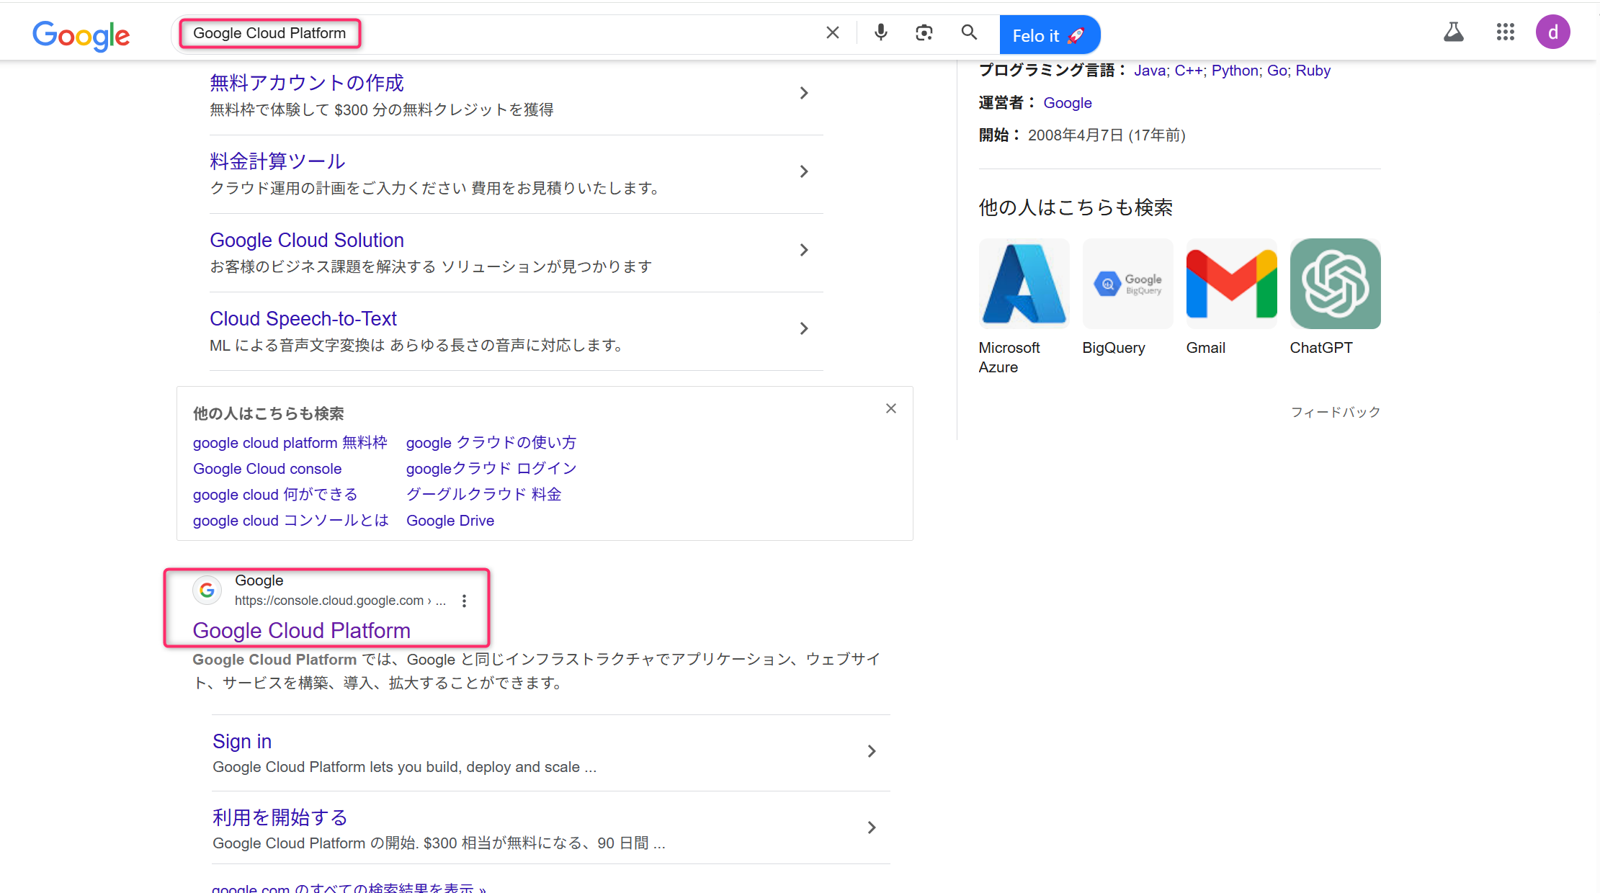Image resolution: width=1600 pixels, height=893 pixels.
Task: Open the Google apps grid
Action: click(x=1505, y=32)
